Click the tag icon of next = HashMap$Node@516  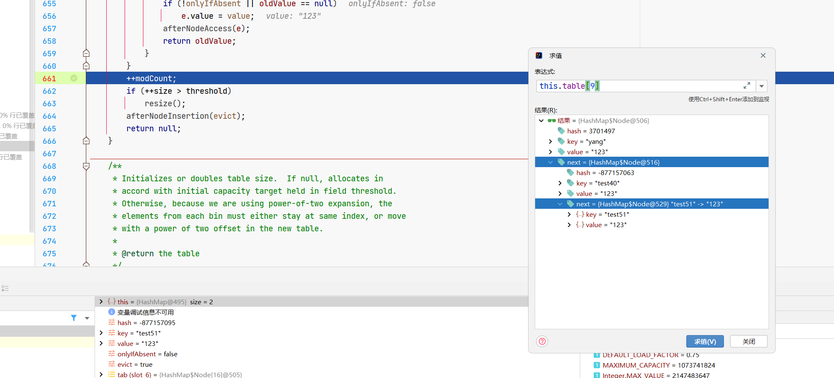tap(561, 162)
